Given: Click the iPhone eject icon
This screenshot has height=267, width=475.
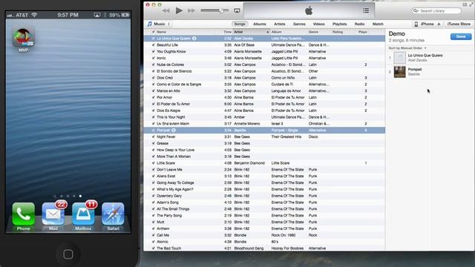Looking at the screenshot, I should 439,24.
